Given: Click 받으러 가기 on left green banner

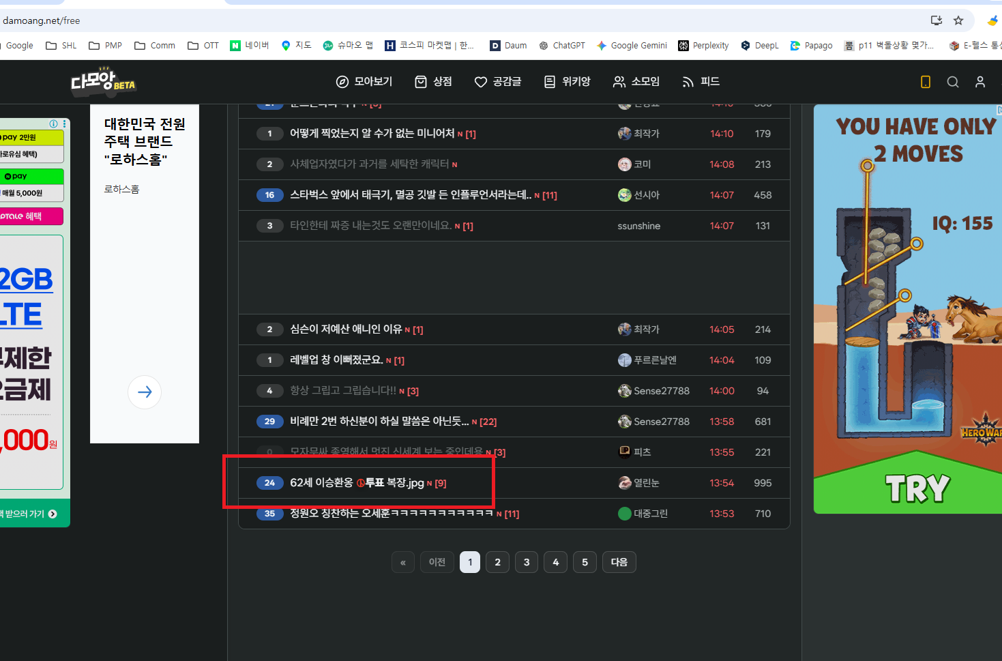Looking at the screenshot, I should (29, 514).
